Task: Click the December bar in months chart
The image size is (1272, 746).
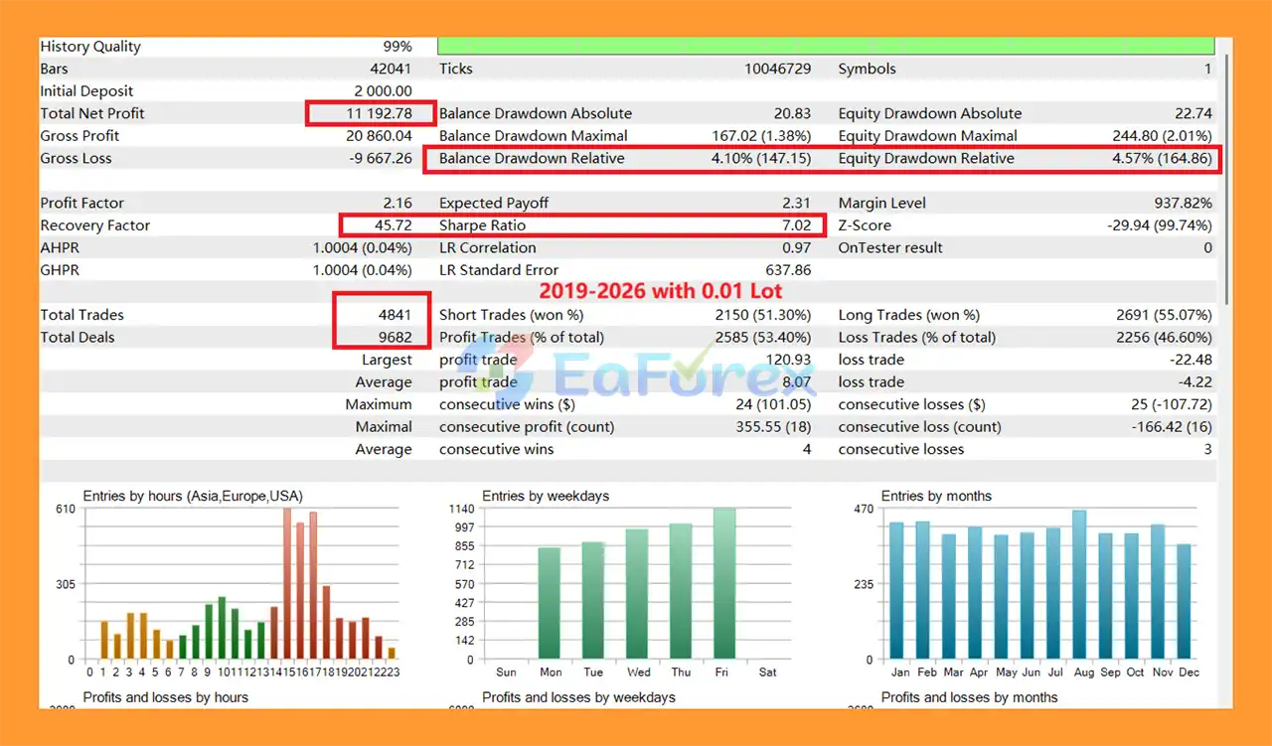Action: [x=1184, y=601]
